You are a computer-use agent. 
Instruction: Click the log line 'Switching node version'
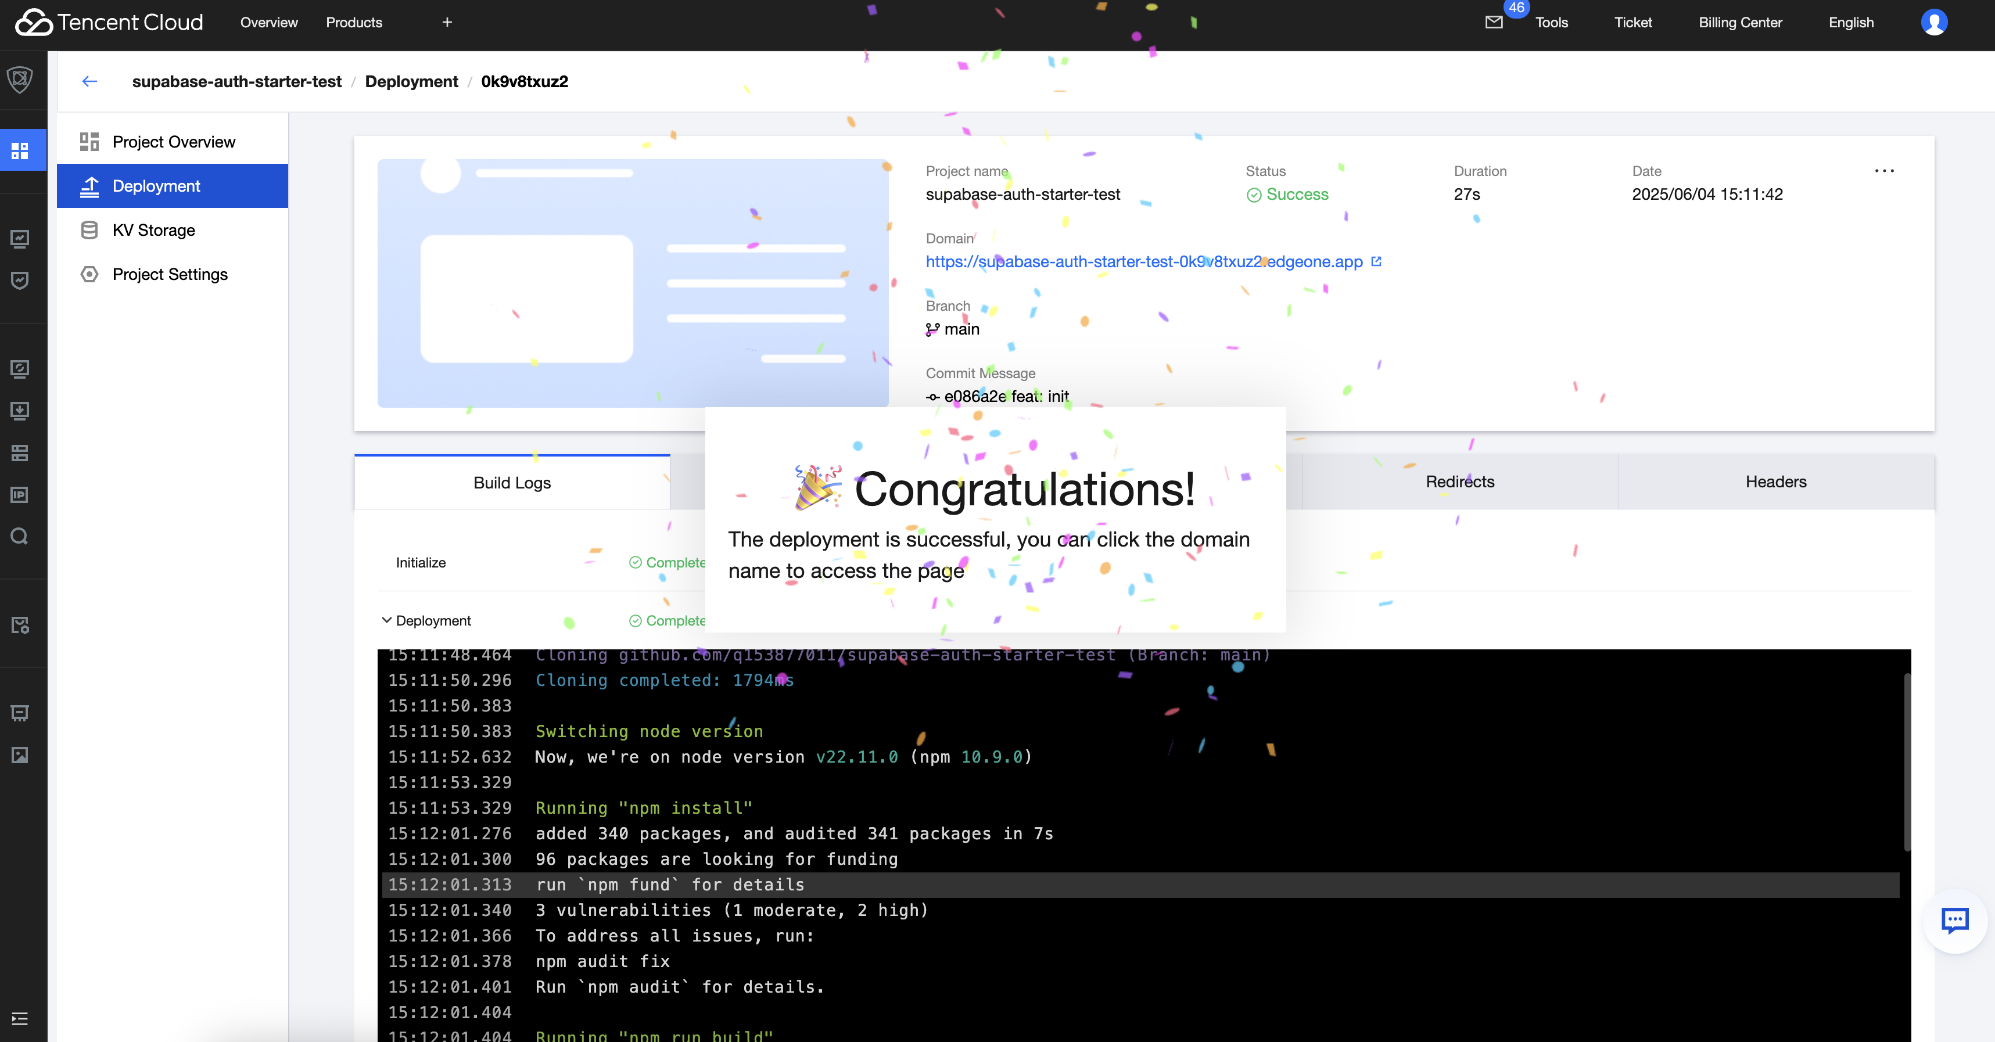tap(649, 732)
